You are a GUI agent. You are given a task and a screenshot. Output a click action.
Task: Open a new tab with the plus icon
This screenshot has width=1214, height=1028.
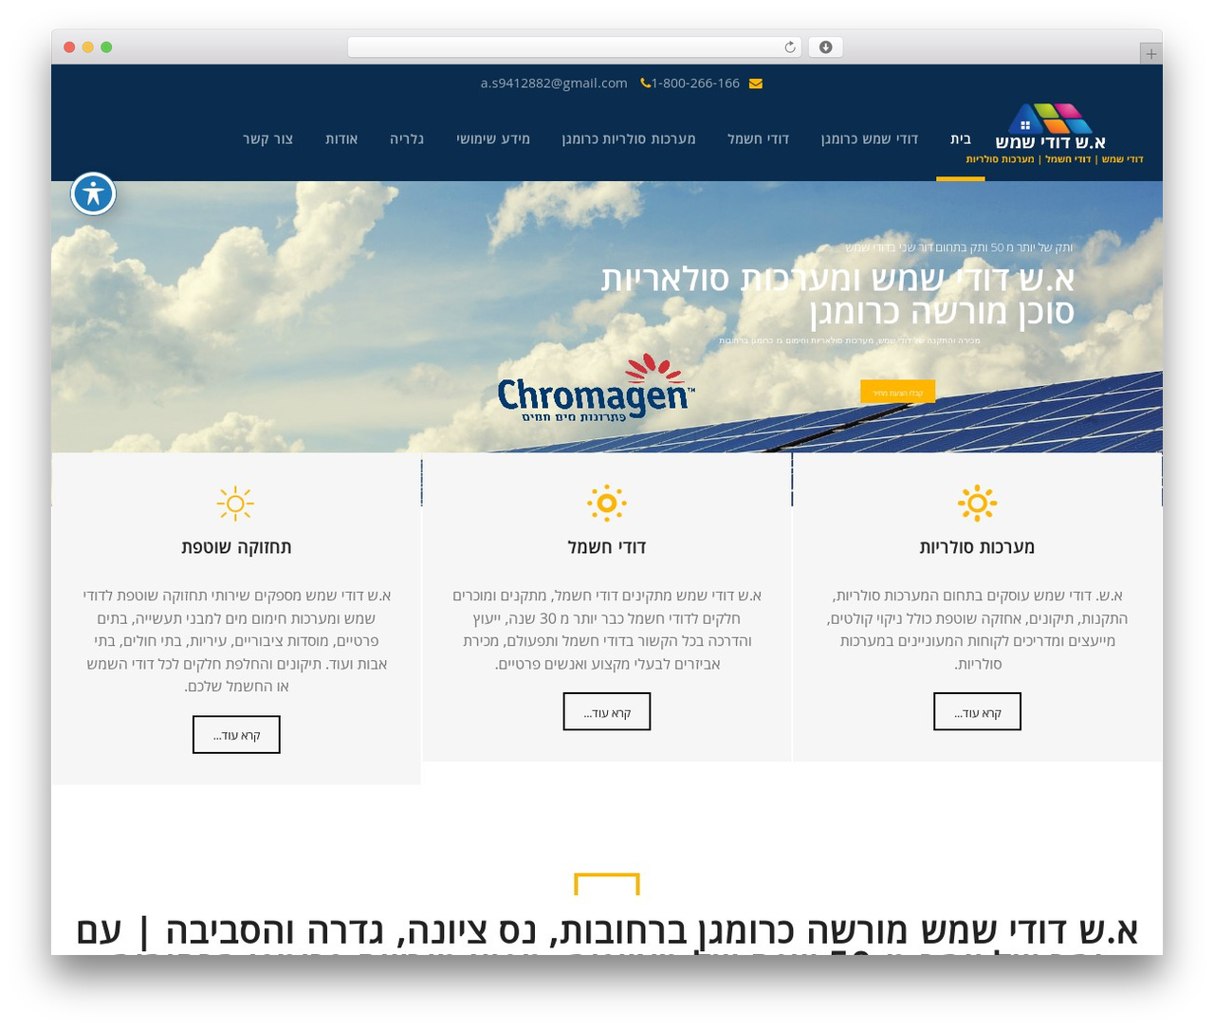(1150, 54)
